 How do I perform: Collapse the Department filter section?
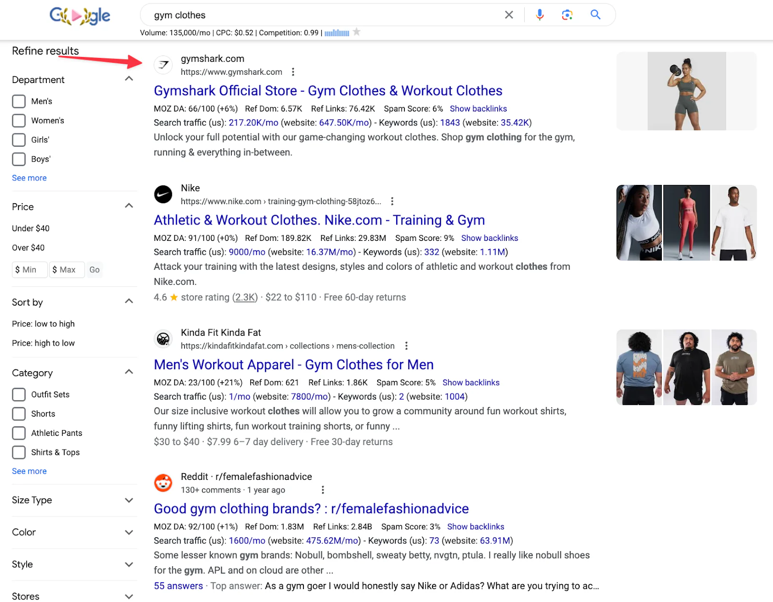(x=129, y=78)
